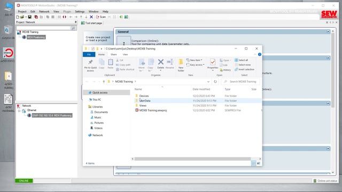Click File tab in Explorer ribbon
Image resolution: width=342 pixels, height=192 pixels.
[89, 54]
